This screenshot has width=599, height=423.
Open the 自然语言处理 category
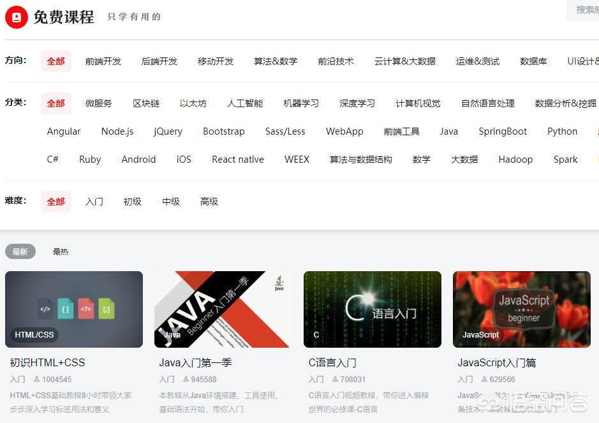pyautogui.click(x=488, y=103)
